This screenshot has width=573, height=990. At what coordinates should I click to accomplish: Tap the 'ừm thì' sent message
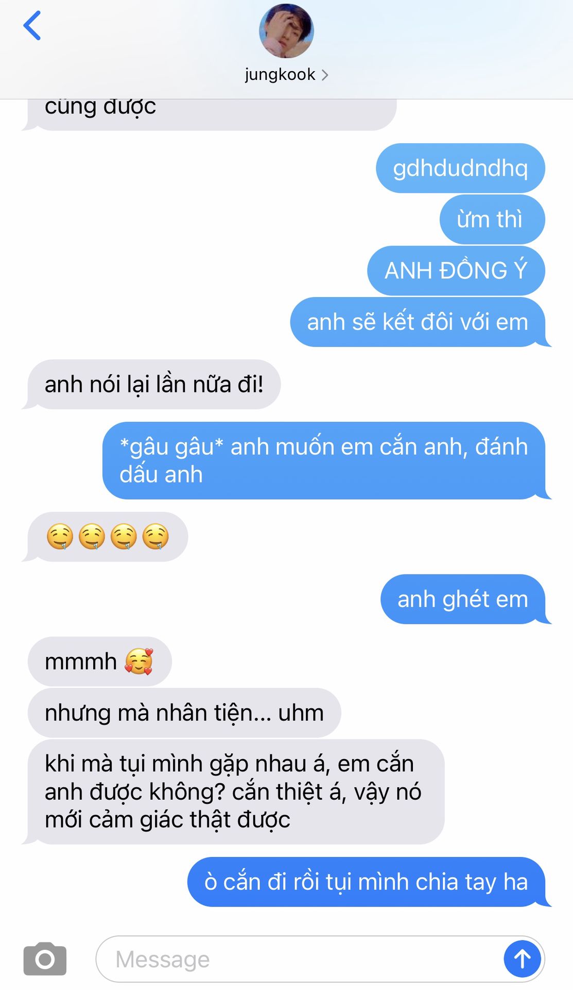pos(492,219)
